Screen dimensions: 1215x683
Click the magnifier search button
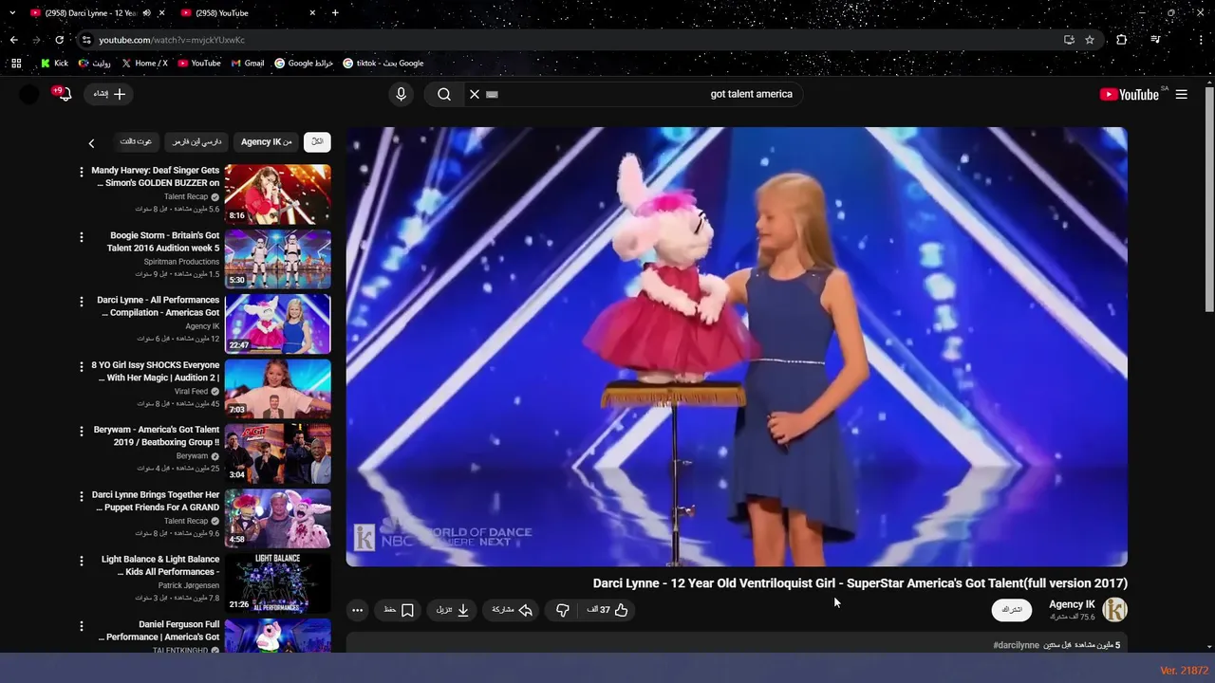coord(444,94)
